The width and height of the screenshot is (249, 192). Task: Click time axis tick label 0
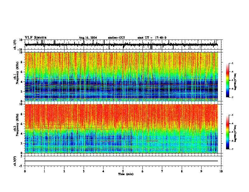(25, 171)
